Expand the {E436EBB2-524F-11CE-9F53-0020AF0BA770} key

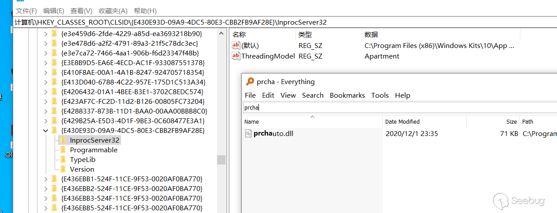click(46, 188)
